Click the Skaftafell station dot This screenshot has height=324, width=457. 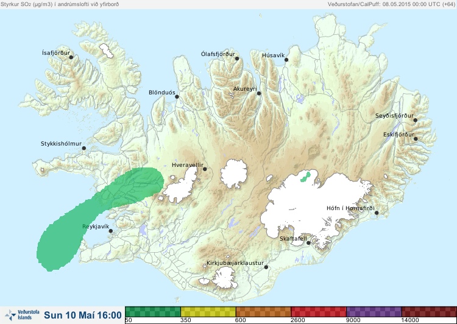tap(308, 243)
